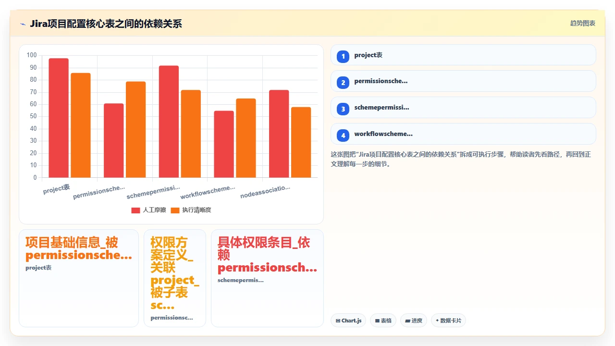Click the Jira项目配置核心表之间的依赖关系 heading
This screenshot has width=615, height=346.
point(106,24)
